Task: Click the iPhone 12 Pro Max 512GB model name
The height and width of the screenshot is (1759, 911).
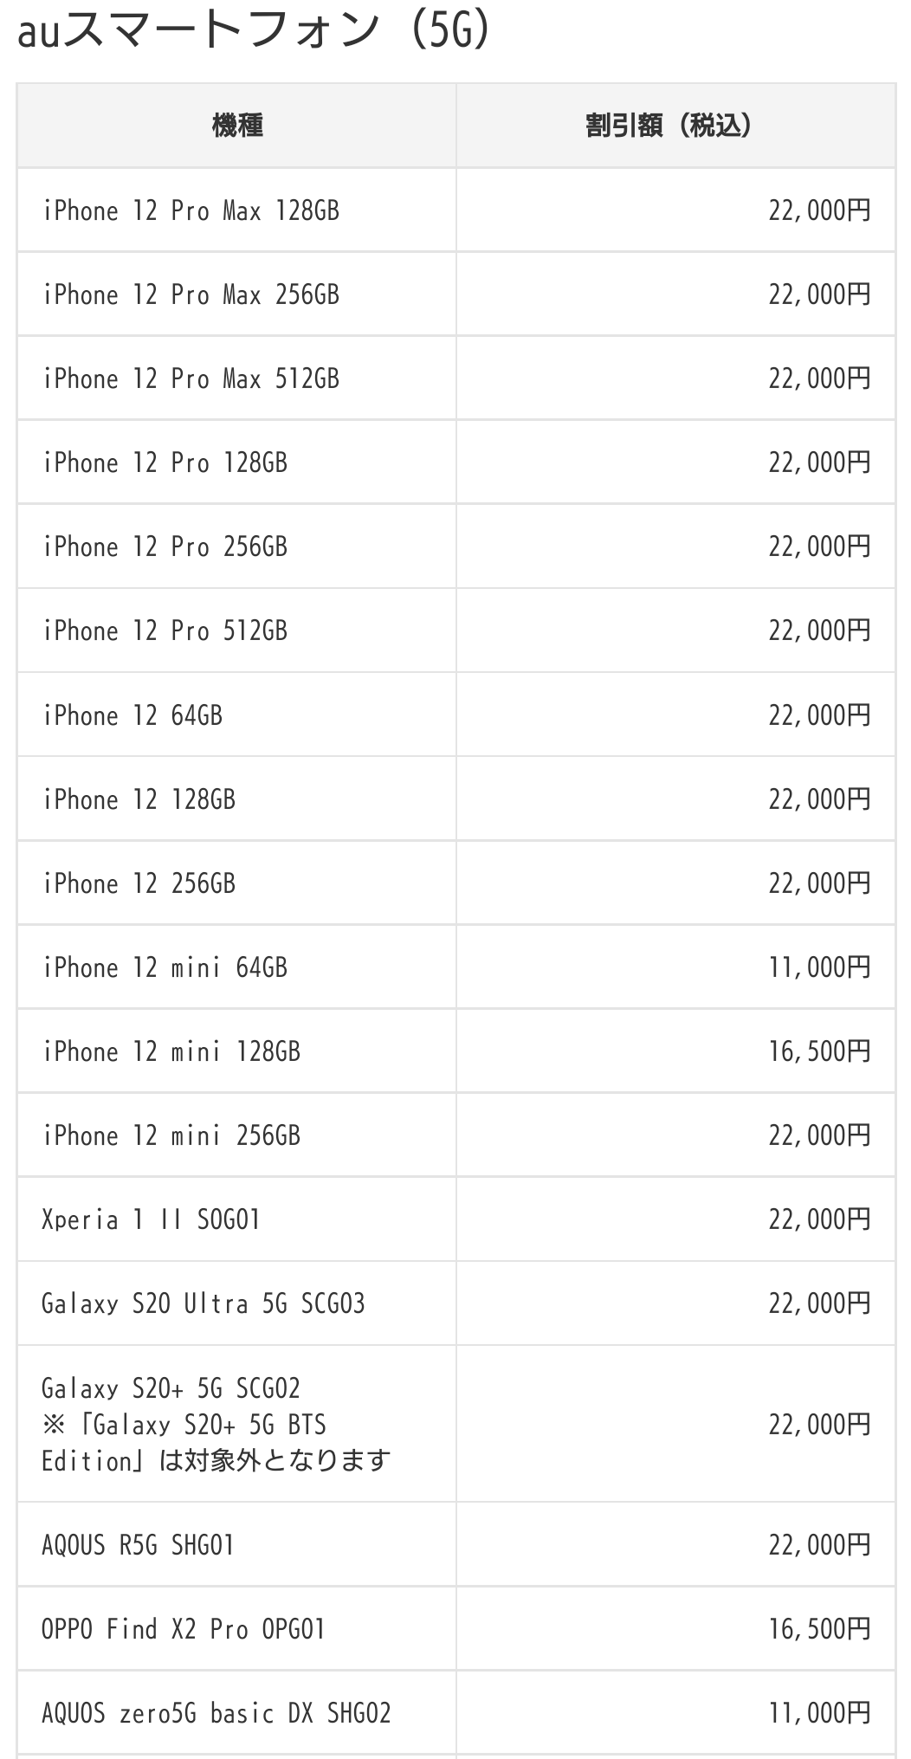Action: click(x=191, y=379)
